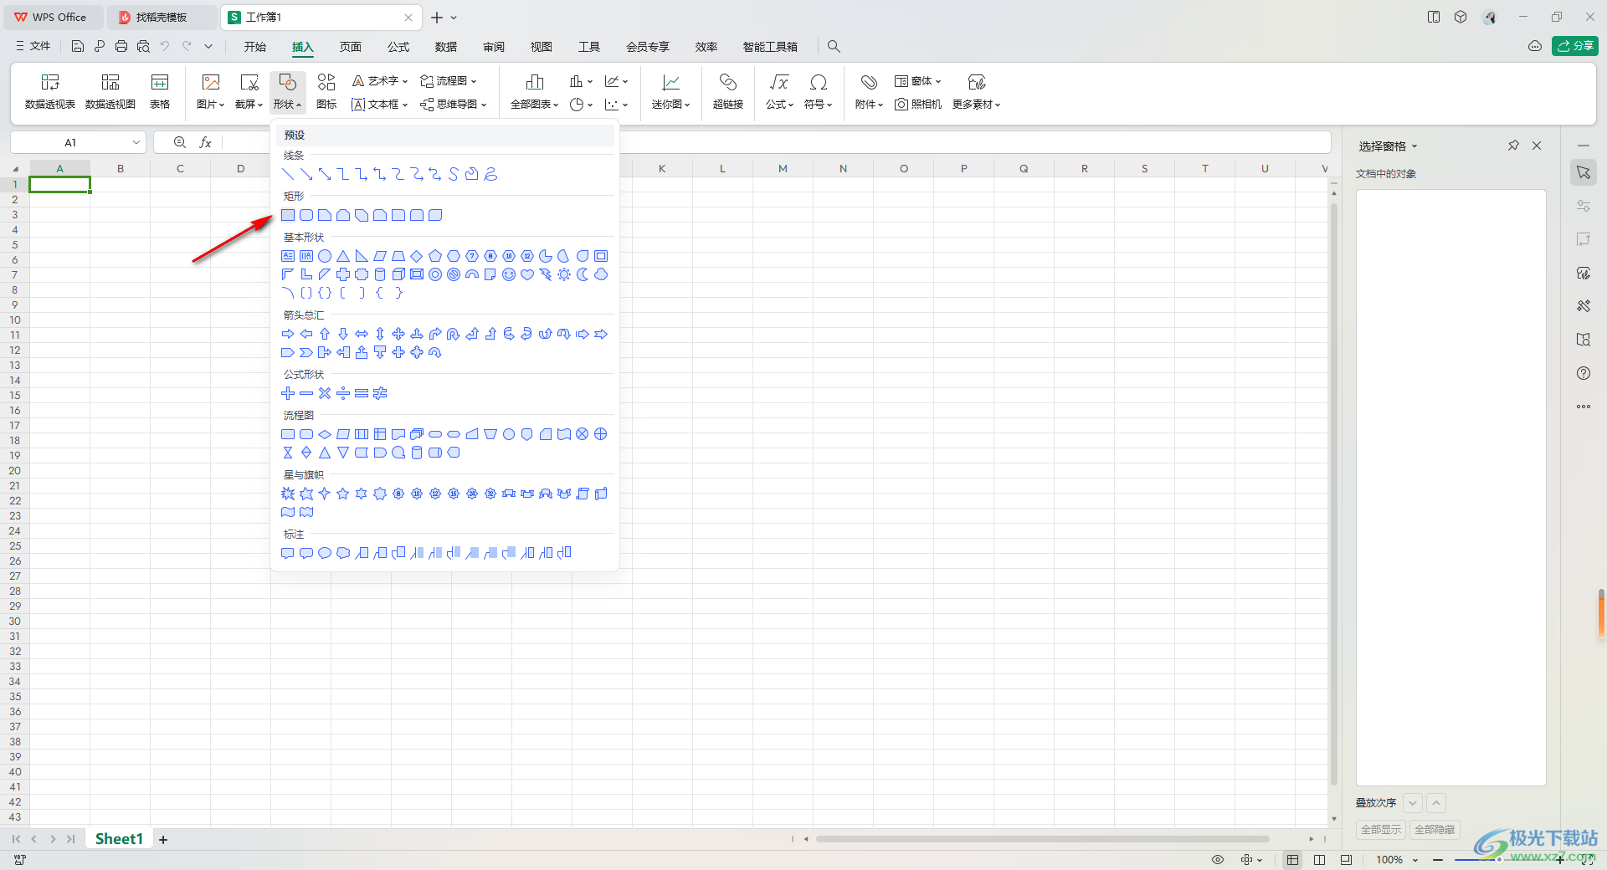The image size is (1607, 870).
Task: Open the 选择窗格 title dropdown
Action: click(x=1414, y=146)
